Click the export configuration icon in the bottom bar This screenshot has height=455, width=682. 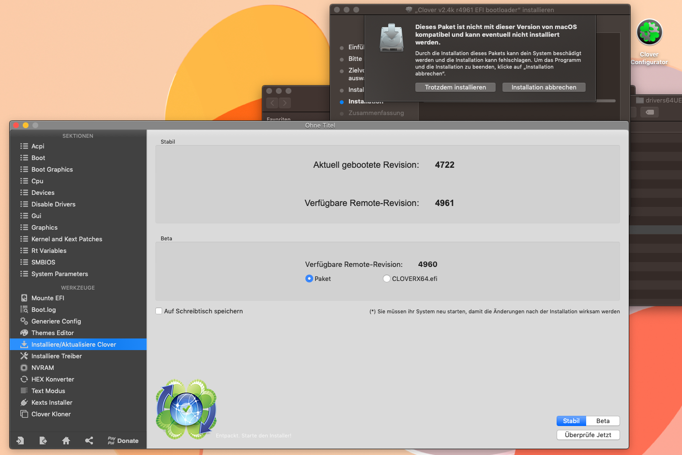[x=43, y=440]
